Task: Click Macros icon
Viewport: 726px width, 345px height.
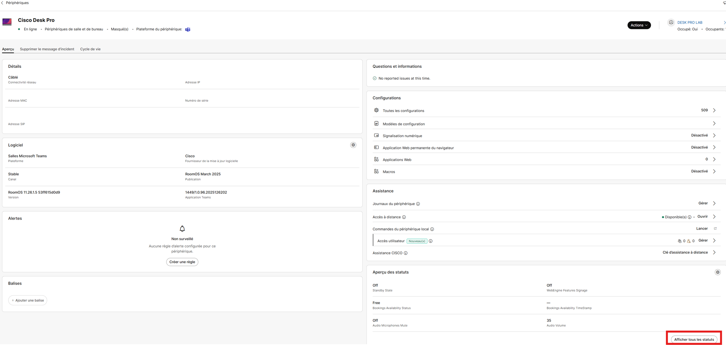Action: 376,171
